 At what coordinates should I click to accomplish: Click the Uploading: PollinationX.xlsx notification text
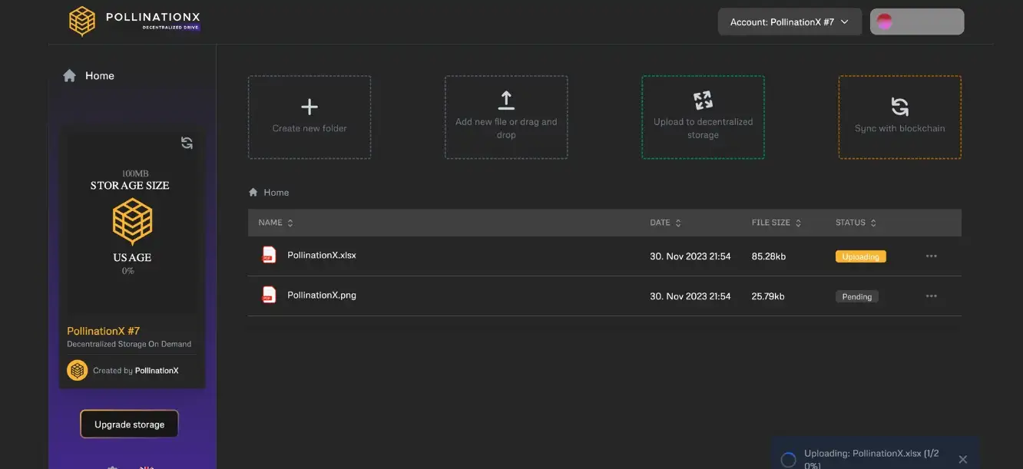(871, 459)
